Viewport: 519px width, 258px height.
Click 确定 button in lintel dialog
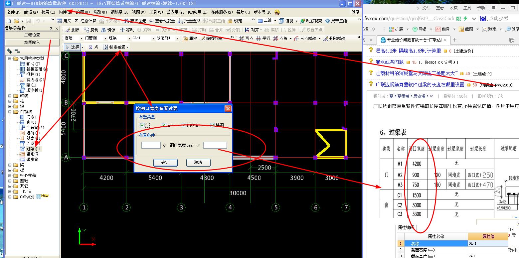coord(165,163)
